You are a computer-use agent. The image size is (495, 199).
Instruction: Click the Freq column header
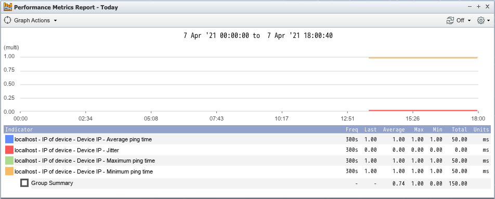pyautogui.click(x=351, y=129)
